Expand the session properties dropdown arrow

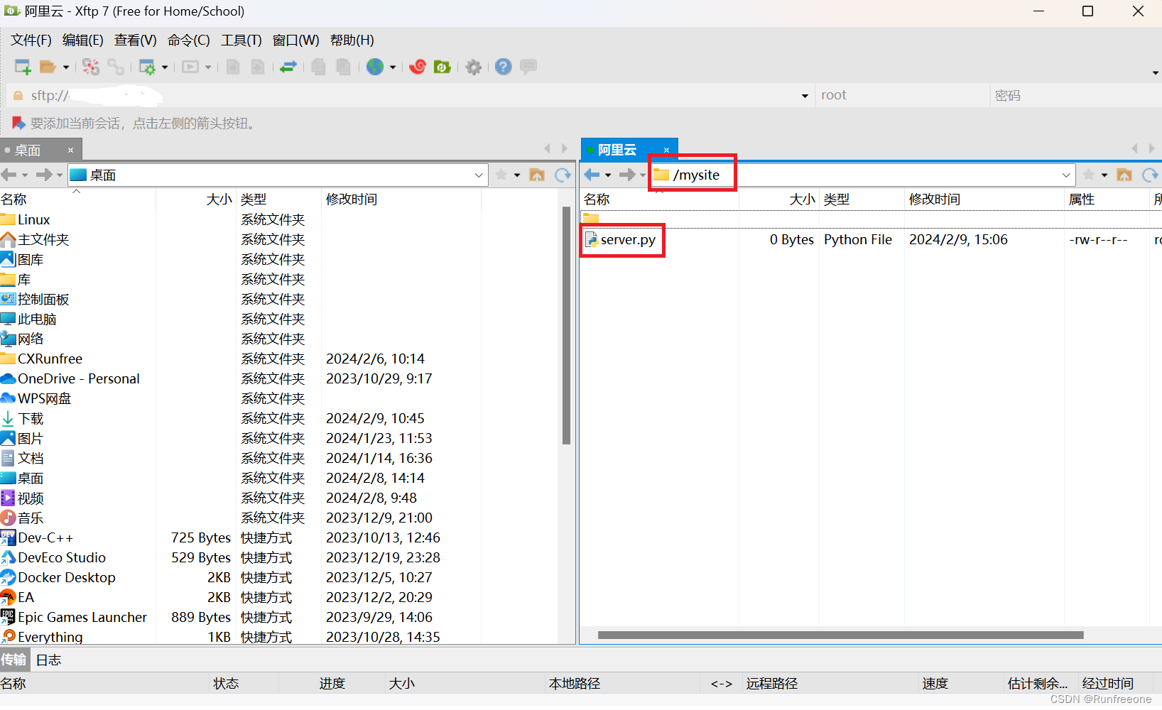tap(165, 67)
